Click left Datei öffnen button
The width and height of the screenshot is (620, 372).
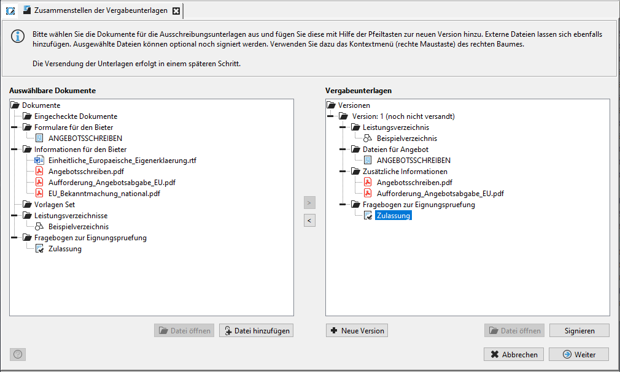coord(184,330)
